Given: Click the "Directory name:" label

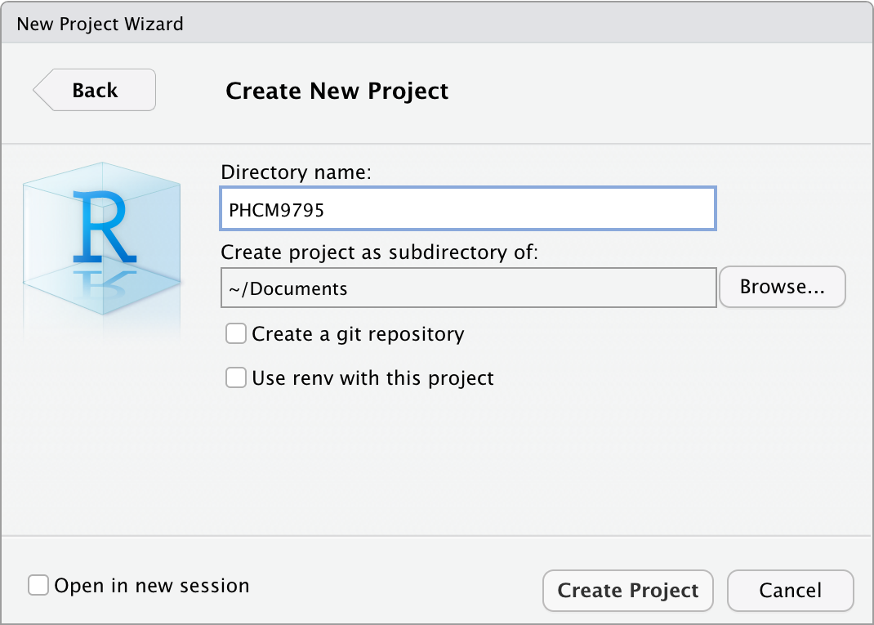Looking at the screenshot, I should point(296,172).
